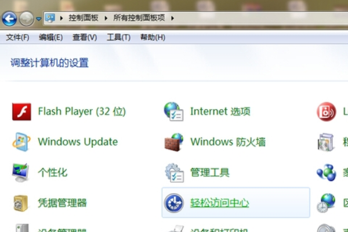Open Internet 选项 link
This screenshot has width=348, height=232.
[220, 111]
